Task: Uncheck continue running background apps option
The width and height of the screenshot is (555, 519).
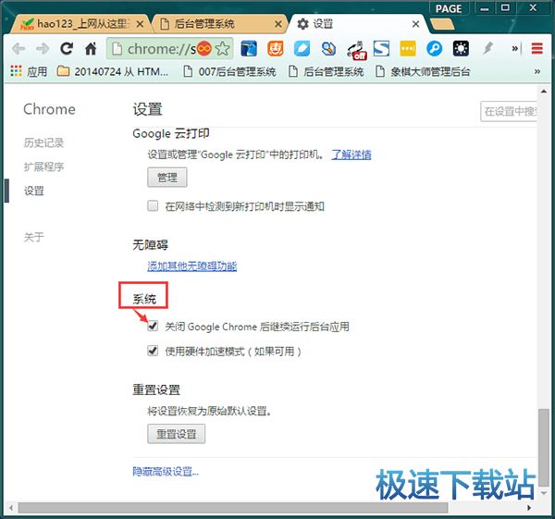Action: tap(154, 327)
